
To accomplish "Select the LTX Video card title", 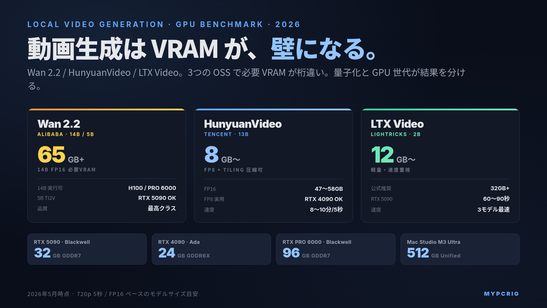I will pos(397,124).
